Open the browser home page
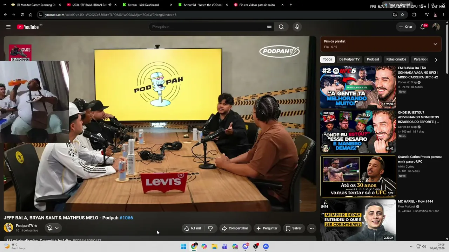 point(31,15)
